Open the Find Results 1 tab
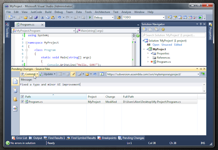The image size is (218, 150). click(x=54, y=138)
